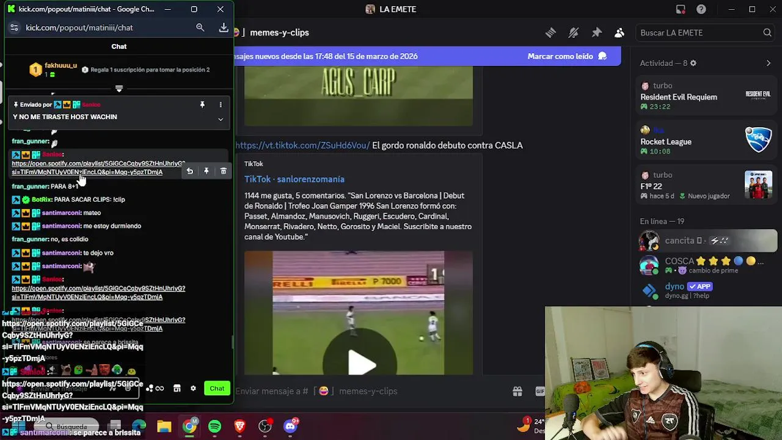Viewport: 782px width, 440px height.
Task: Select kick.com popout chat URL bar
Action: [79, 28]
